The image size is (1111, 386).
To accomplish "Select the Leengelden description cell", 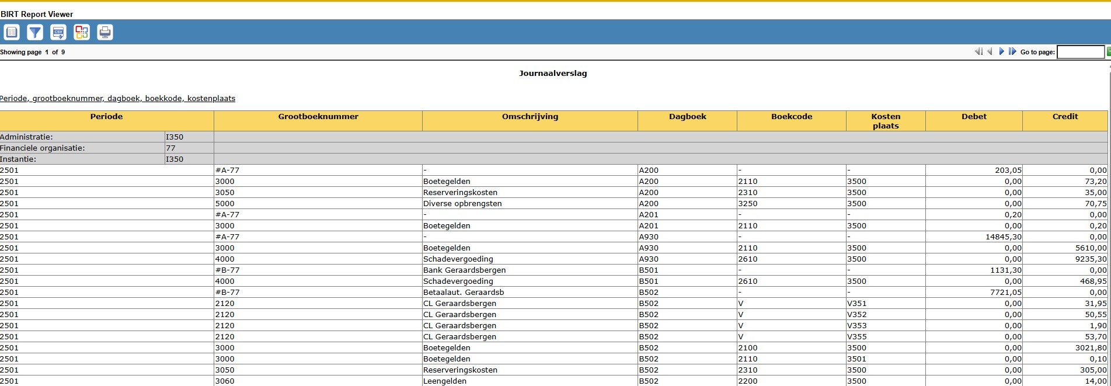I will [x=445, y=381].
